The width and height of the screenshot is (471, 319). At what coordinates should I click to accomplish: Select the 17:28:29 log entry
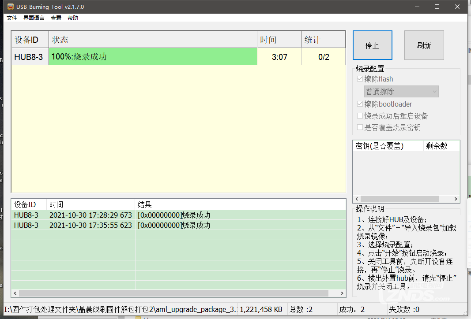click(x=90, y=215)
